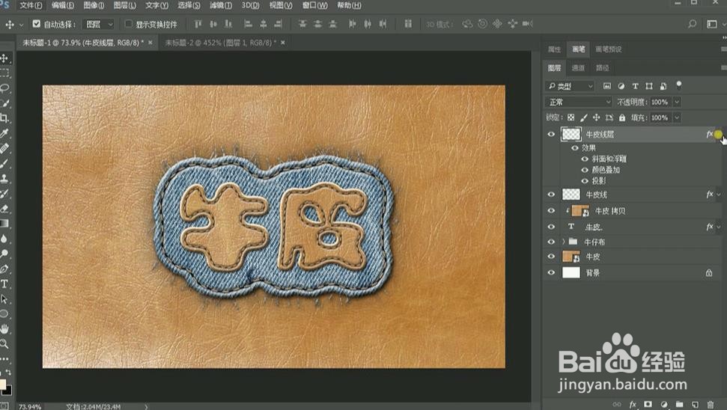727x410 pixels.
Task: Select the Pen tool
Action: point(4,269)
